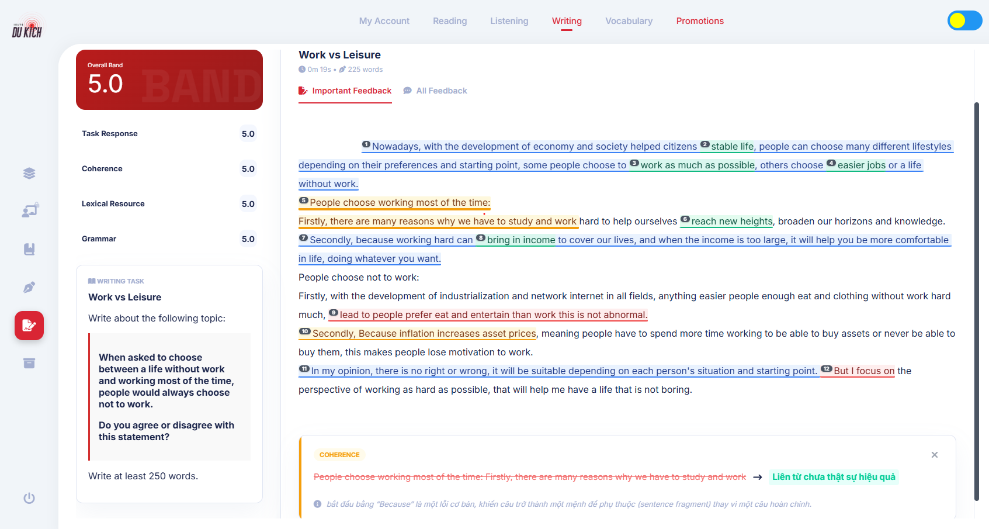The width and height of the screenshot is (989, 529).
Task: Switch to the Important Feedback tab
Action: [x=345, y=91]
